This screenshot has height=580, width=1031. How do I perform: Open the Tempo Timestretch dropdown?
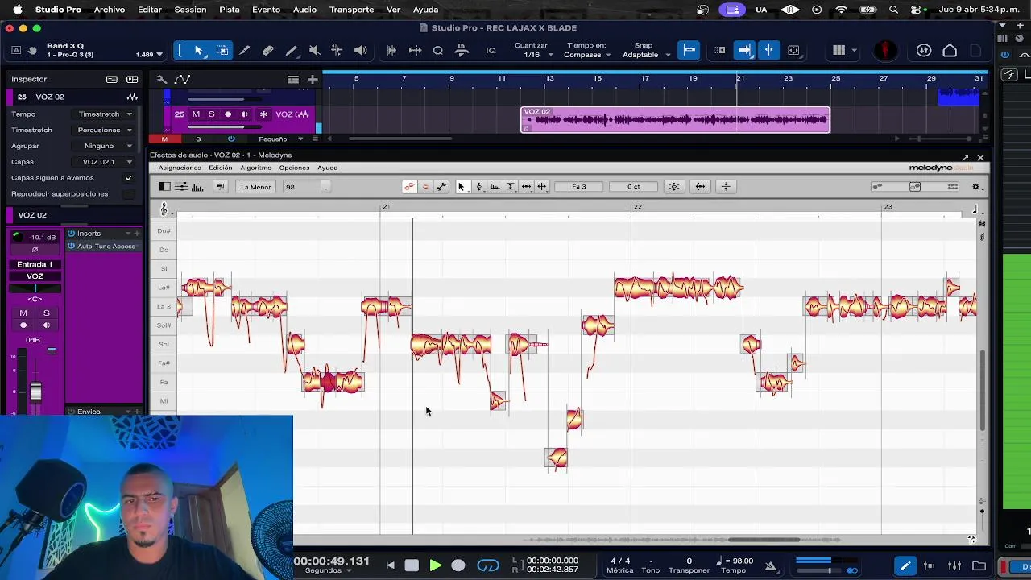105,114
